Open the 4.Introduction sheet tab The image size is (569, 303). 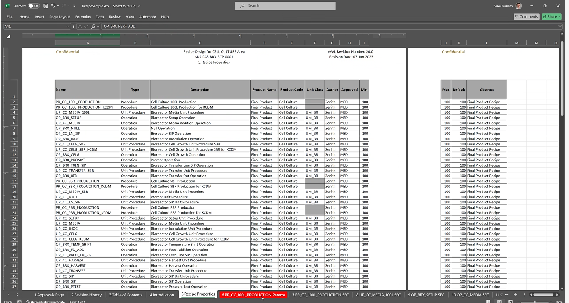(x=162, y=295)
